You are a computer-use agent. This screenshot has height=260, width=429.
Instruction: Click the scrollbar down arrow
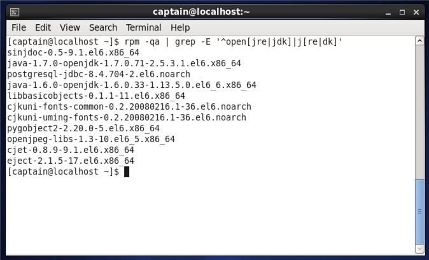(x=419, y=249)
